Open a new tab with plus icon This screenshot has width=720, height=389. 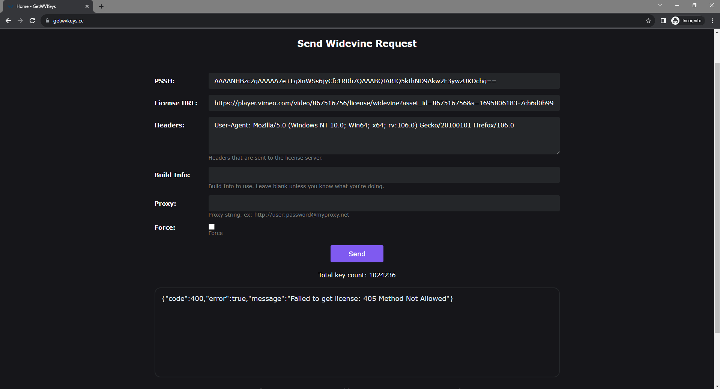(x=101, y=6)
